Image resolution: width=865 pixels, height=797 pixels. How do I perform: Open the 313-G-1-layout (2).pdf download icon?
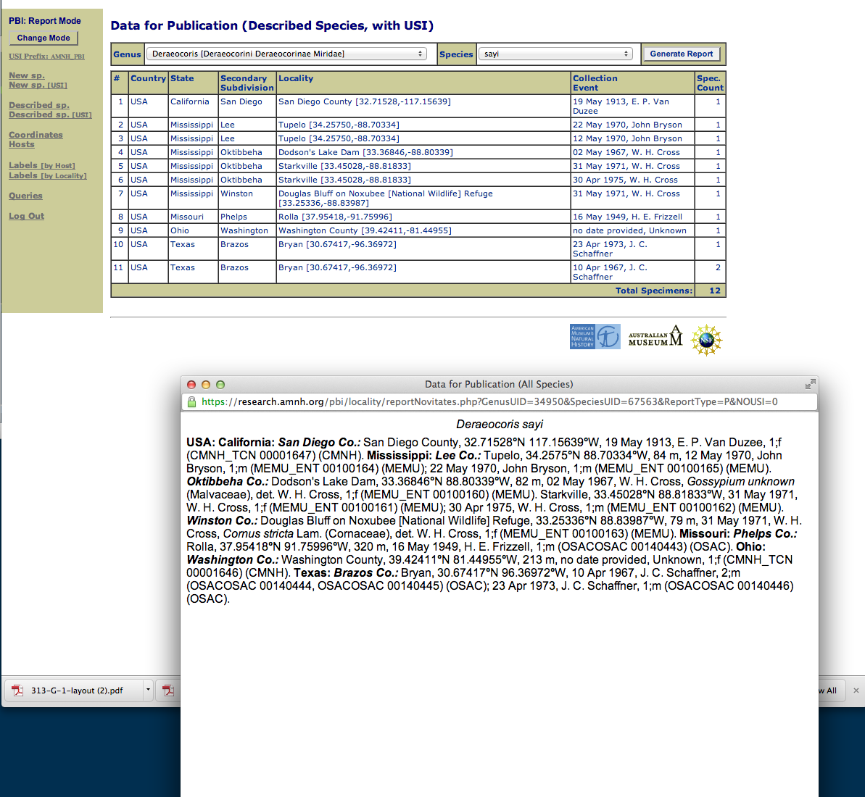coord(17,690)
